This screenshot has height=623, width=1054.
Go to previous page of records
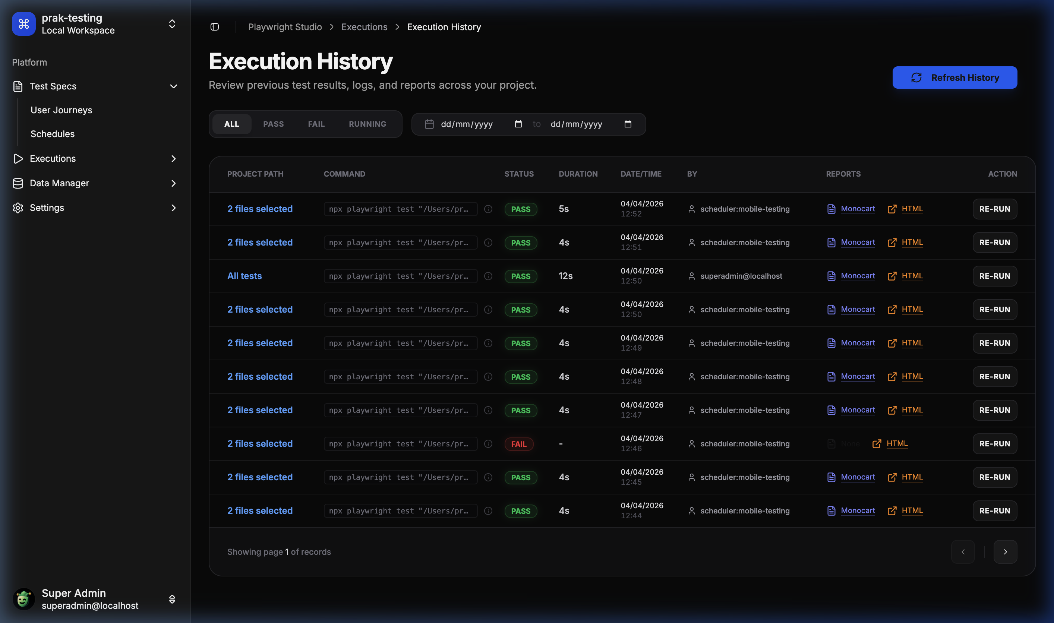(962, 551)
